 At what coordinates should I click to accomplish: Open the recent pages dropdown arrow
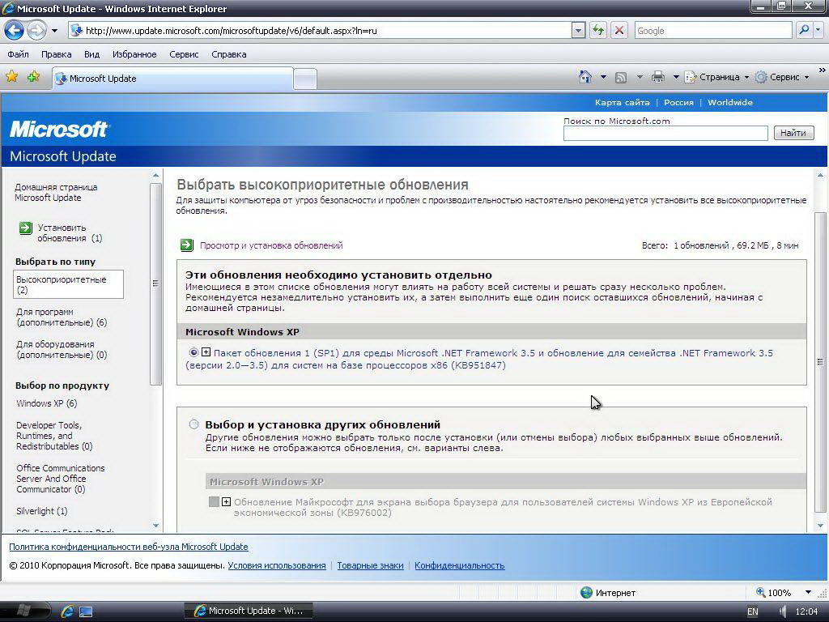coord(54,31)
